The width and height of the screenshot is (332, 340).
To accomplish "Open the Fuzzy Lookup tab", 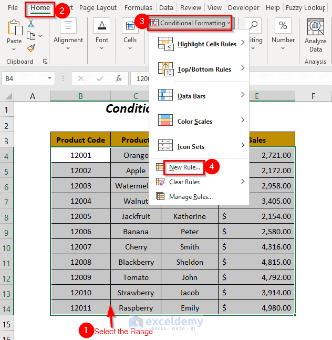I will point(305,8).
